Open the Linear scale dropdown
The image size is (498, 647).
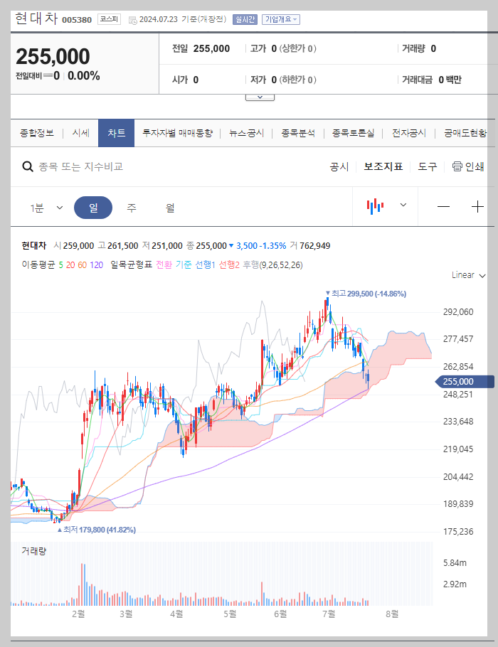pos(468,276)
